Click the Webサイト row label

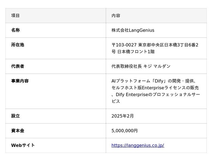[23, 145]
